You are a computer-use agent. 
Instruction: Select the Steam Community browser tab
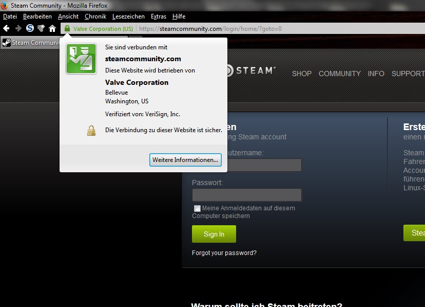click(30, 43)
